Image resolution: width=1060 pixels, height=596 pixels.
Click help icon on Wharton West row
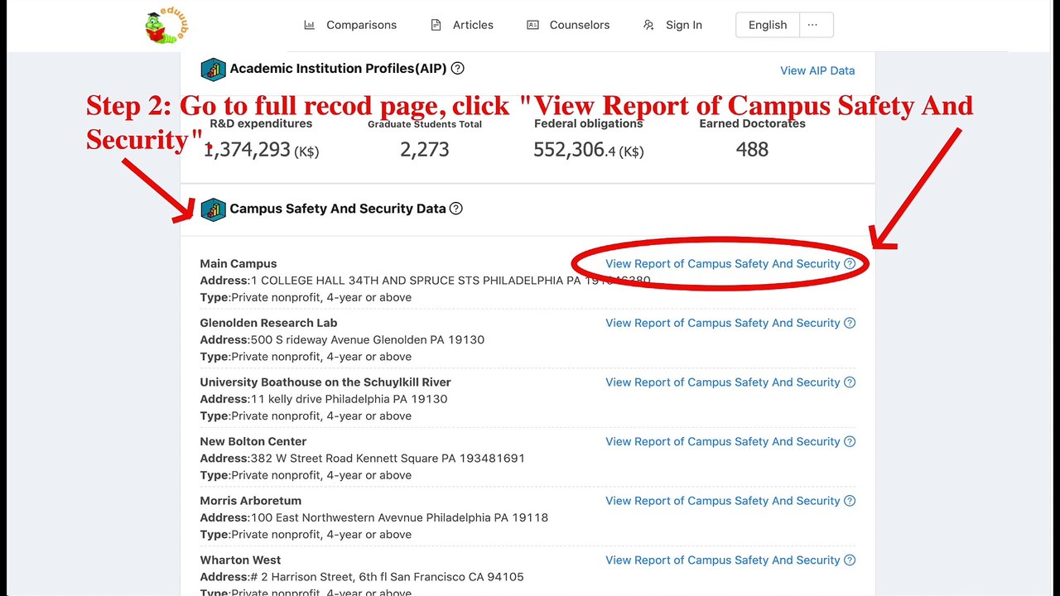pos(850,560)
